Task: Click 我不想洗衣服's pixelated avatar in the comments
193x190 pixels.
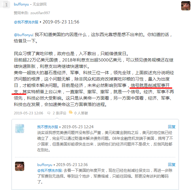Action: click(20, 128)
